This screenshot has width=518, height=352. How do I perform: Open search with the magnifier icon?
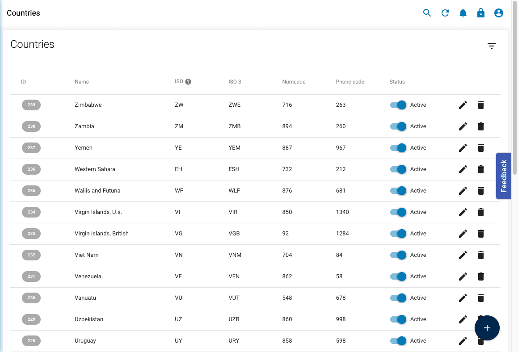coord(427,13)
